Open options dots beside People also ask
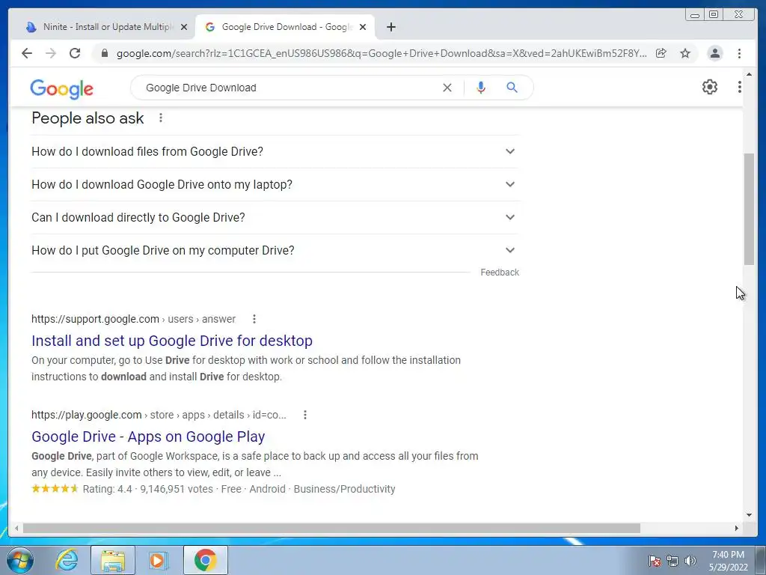Screen dimensions: 766x575 click(x=161, y=118)
